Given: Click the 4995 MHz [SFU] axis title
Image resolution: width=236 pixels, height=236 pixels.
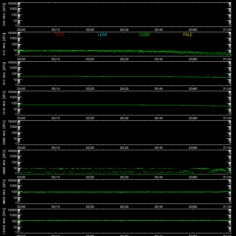Looking at the screenshot, I should pyautogui.click(x=4, y=162).
